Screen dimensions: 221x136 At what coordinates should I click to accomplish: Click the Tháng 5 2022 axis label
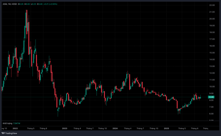(x=31, y=128)
